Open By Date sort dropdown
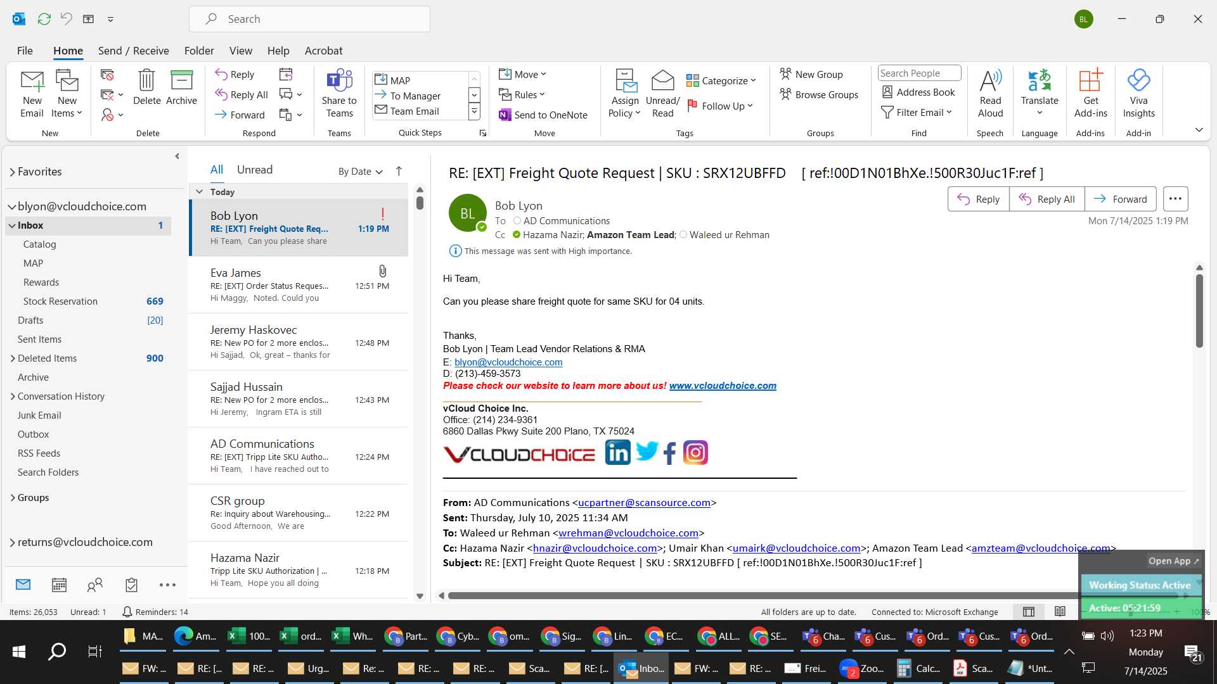The height and width of the screenshot is (684, 1217). click(360, 172)
